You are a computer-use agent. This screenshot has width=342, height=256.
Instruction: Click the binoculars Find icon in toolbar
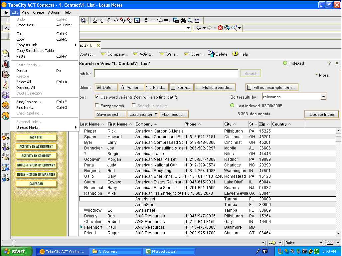(183, 20)
